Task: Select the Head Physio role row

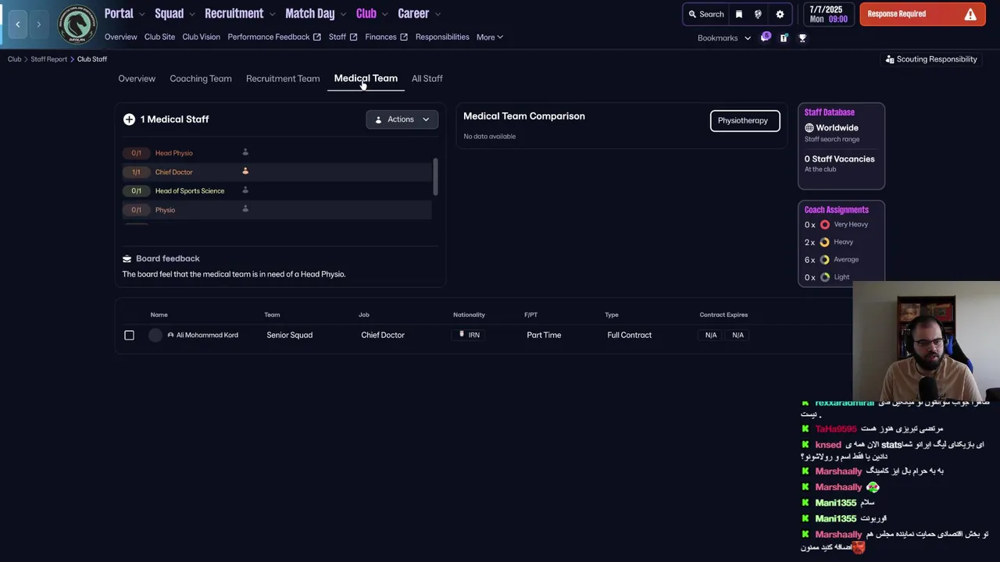Action: tap(277, 153)
